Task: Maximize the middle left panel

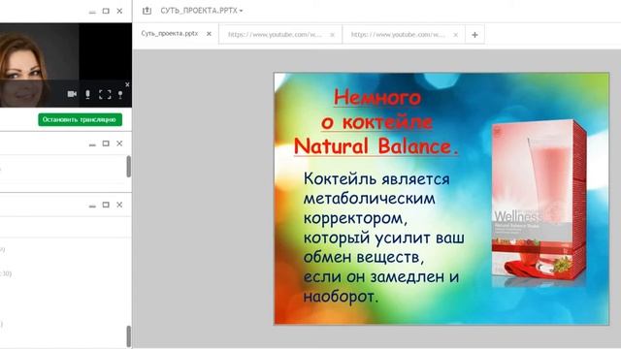Action: pyautogui.click(x=106, y=143)
